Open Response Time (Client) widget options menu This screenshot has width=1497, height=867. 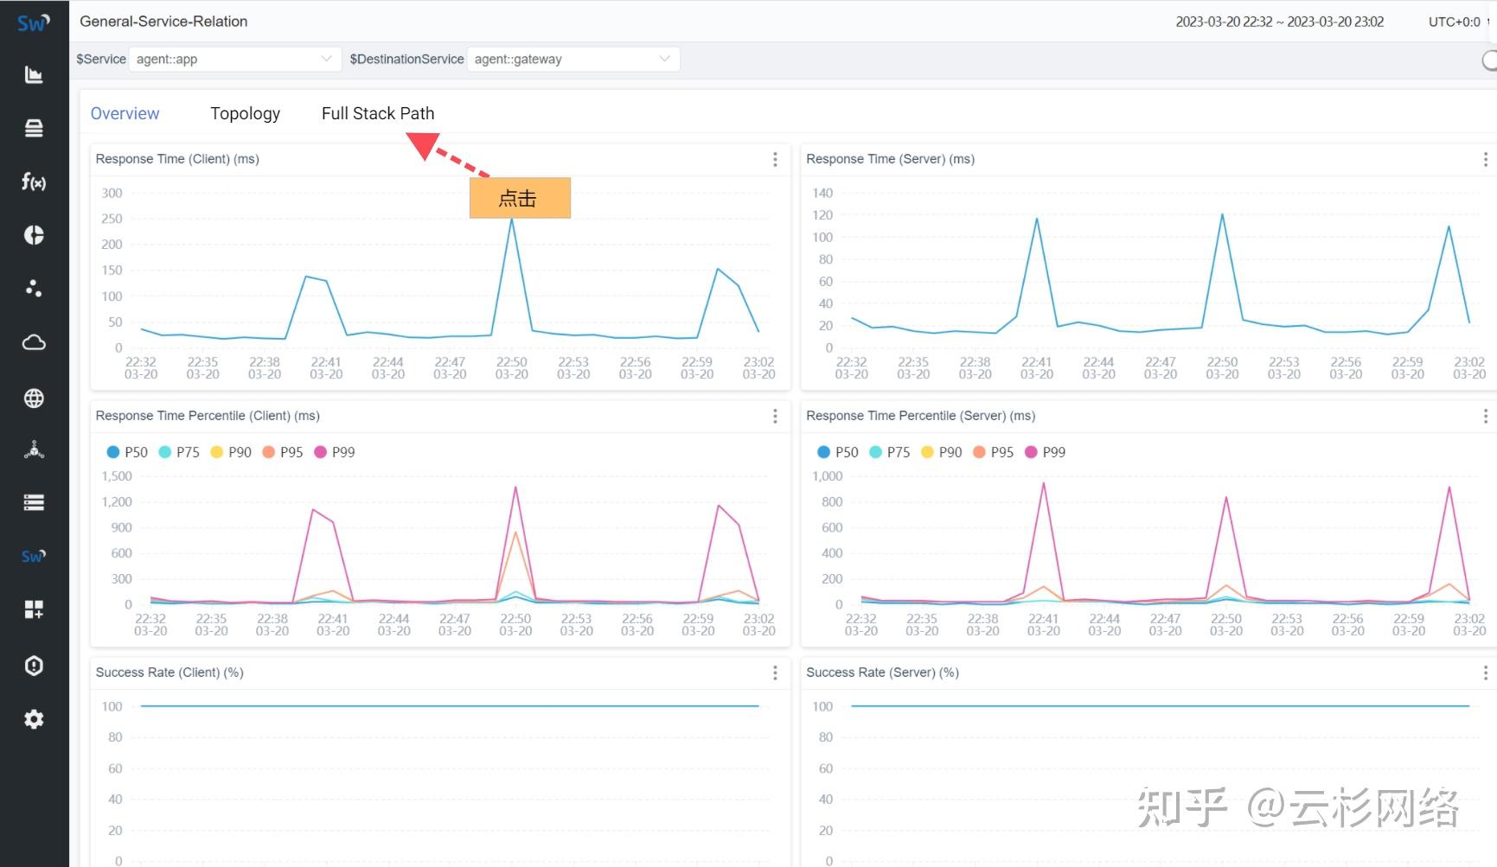click(775, 159)
